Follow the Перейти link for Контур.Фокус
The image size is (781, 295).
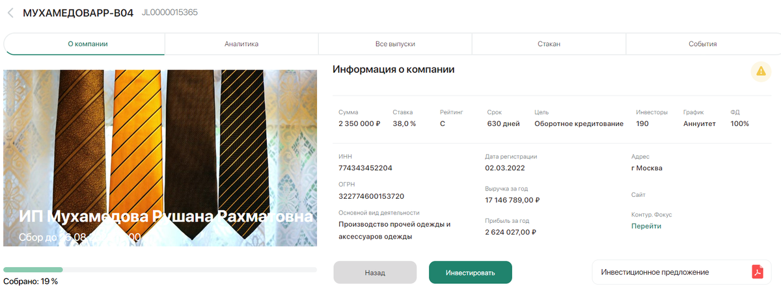(x=646, y=226)
